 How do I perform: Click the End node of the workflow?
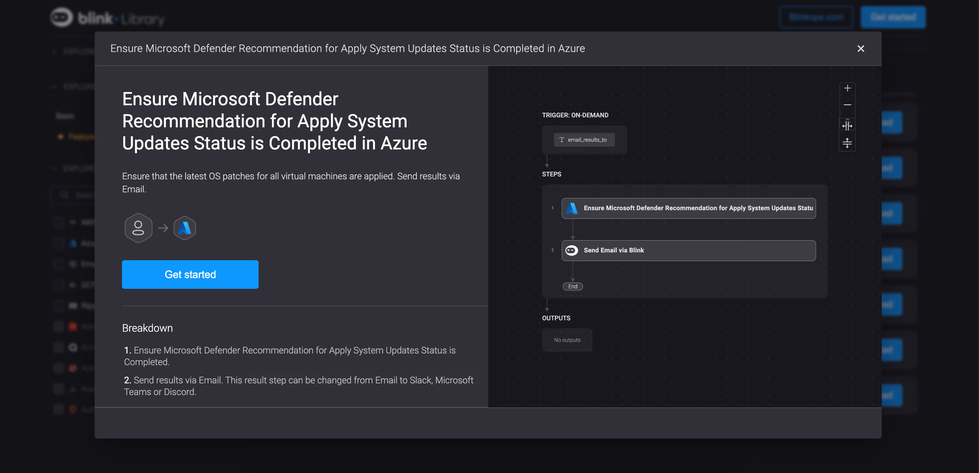pos(573,287)
